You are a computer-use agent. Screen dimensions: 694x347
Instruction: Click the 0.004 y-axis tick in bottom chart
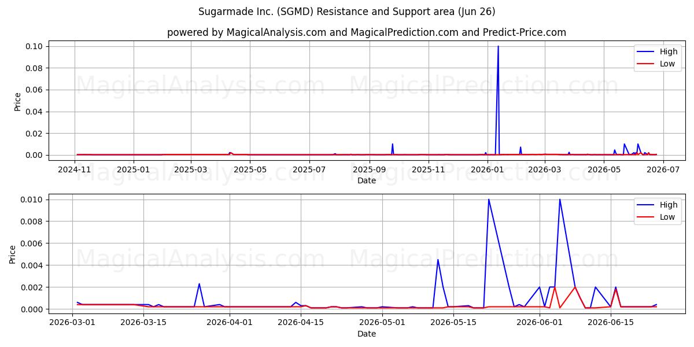pos(33,265)
